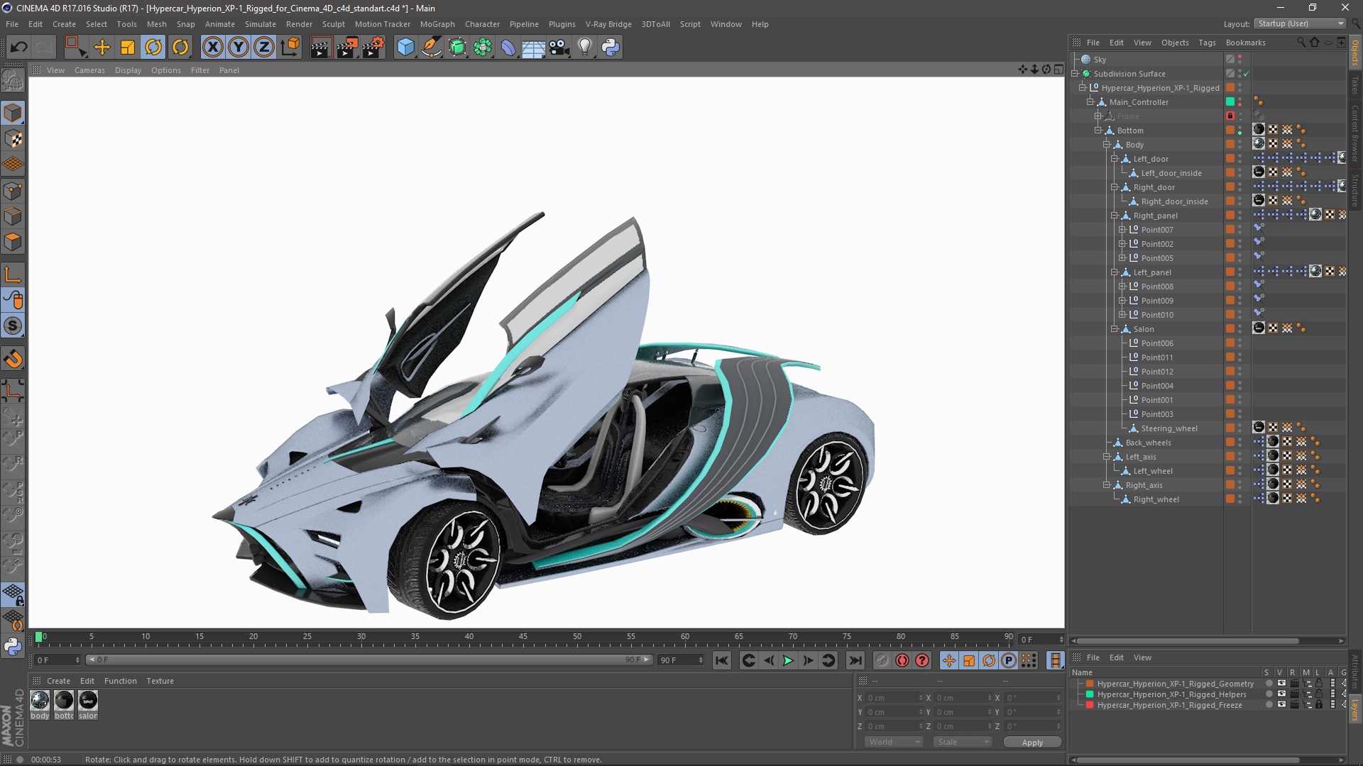Open the Python script icon in toolbar
The image size is (1363, 766).
pos(611,48)
